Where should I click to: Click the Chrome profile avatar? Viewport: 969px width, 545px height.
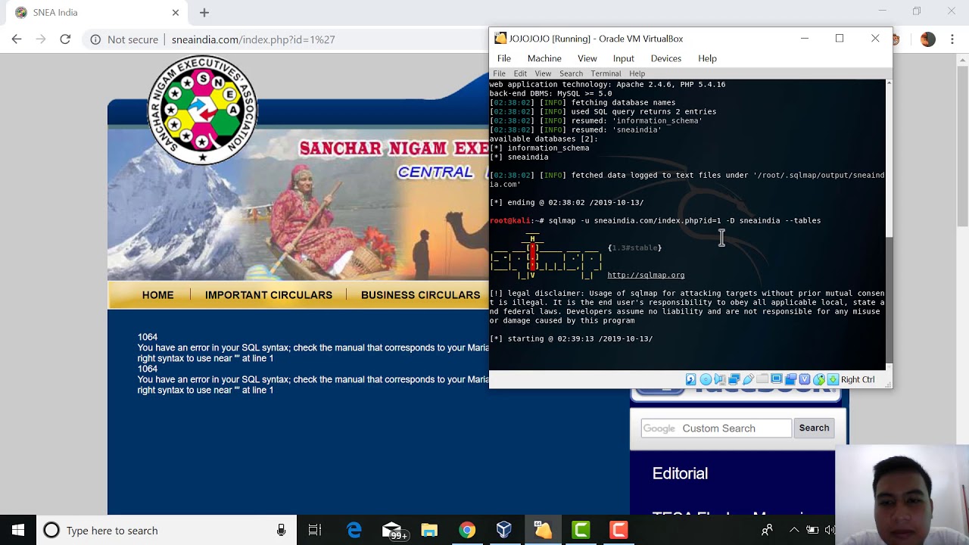click(928, 39)
